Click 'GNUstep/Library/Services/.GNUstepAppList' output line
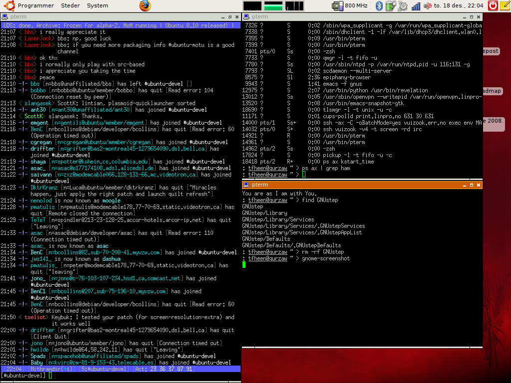511x383 pixels. click(x=302, y=232)
